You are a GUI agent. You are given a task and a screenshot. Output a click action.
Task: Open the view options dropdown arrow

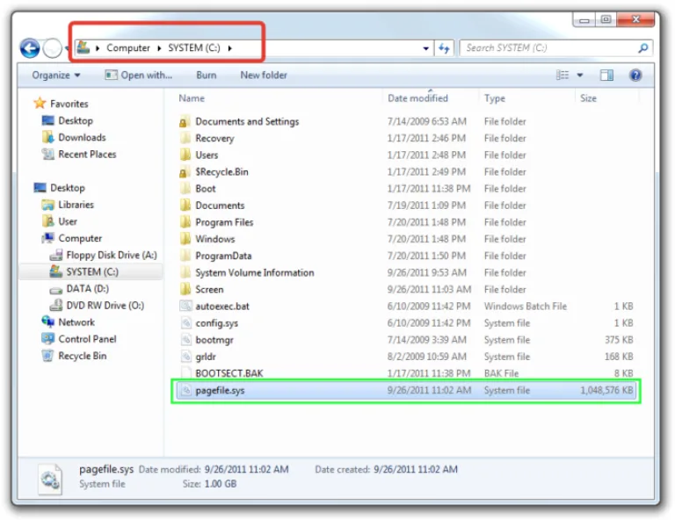click(x=580, y=76)
